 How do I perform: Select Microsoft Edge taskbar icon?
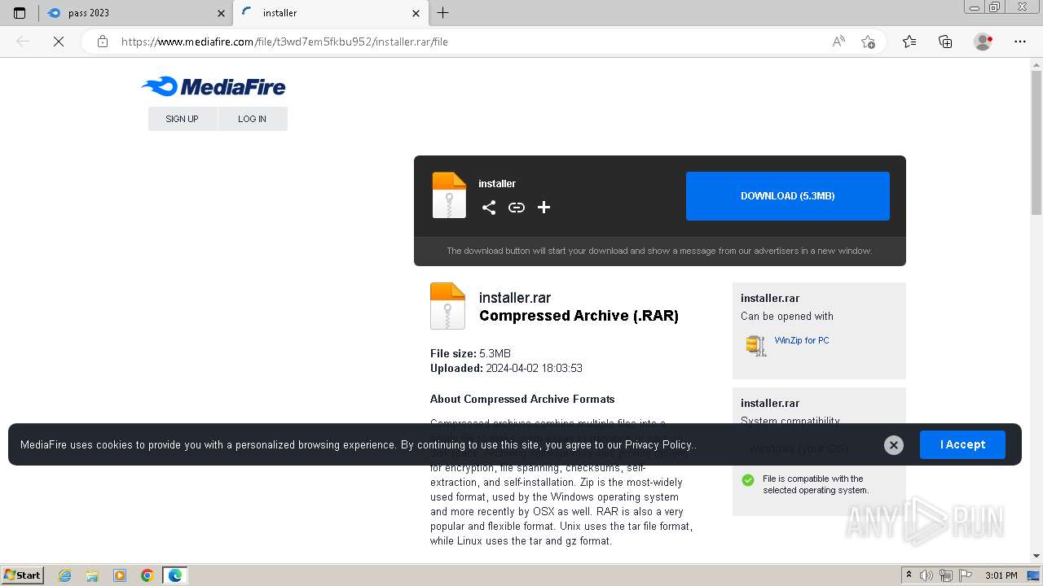pos(175,575)
